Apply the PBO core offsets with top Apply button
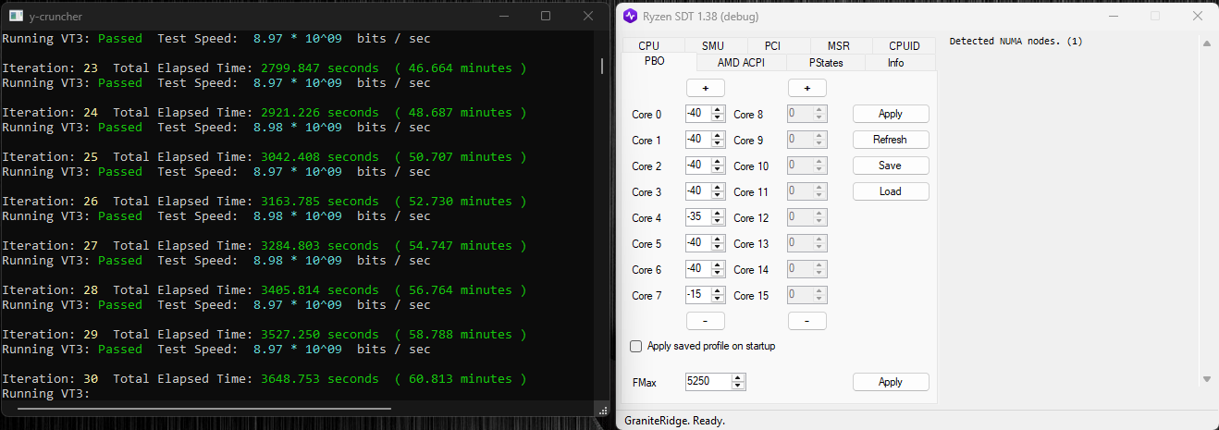Image resolution: width=1219 pixels, height=430 pixels. point(891,114)
